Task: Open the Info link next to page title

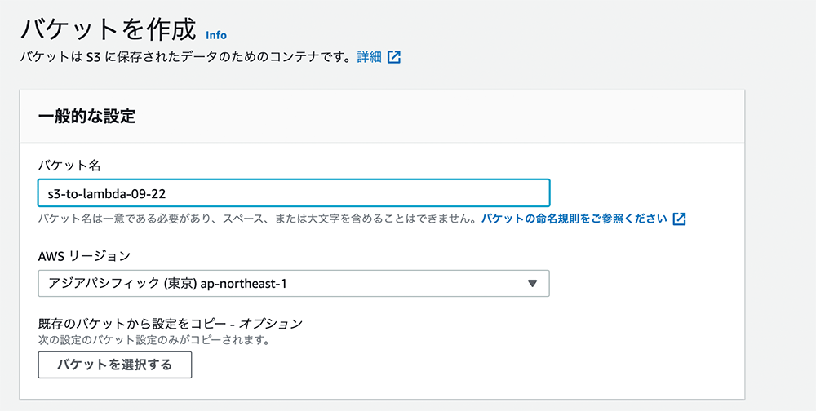Action: click(216, 35)
